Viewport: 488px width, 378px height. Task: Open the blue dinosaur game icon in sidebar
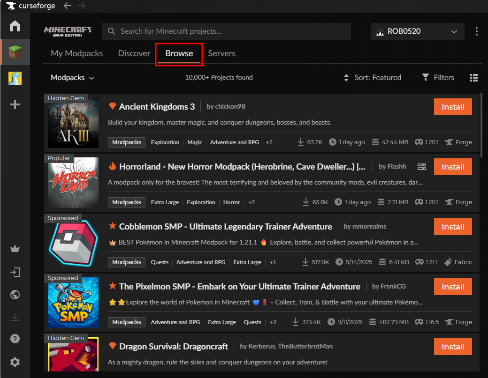click(15, 78)
